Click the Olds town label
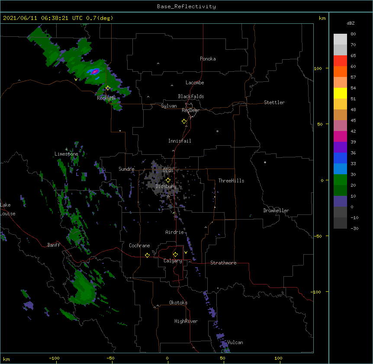Screen dimensions: 373x364 (x=168, y=170)
